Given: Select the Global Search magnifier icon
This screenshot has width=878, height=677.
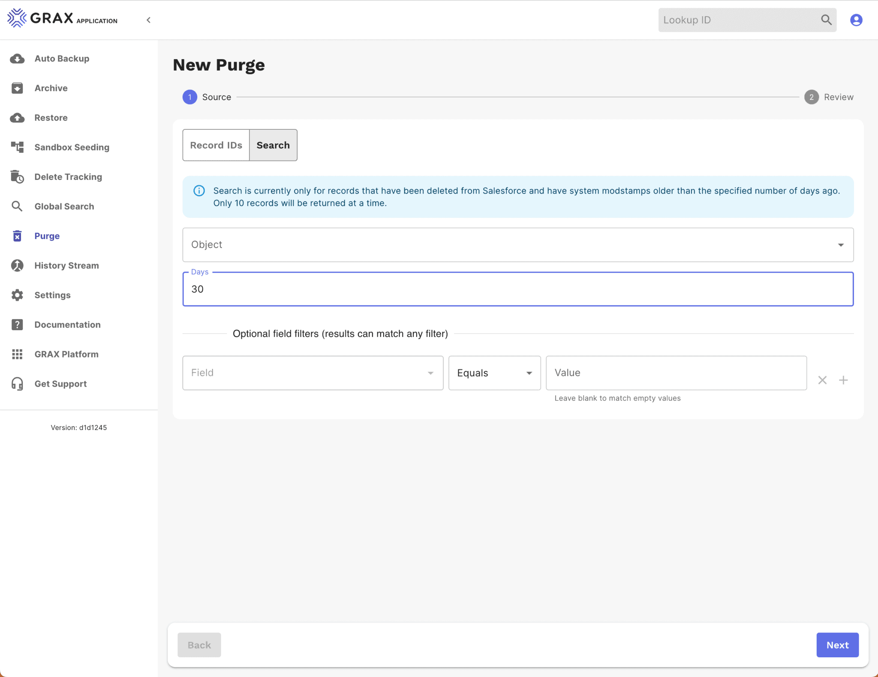Looking at the screenshot, I should pyautogui.click(x=17, y=206).
